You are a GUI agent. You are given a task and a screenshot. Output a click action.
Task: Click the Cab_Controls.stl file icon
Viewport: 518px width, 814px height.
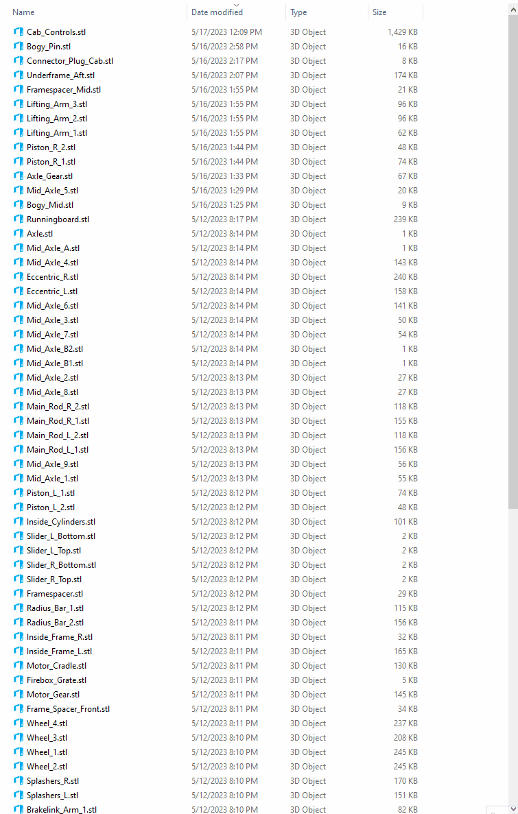click(x=19, y=32)
